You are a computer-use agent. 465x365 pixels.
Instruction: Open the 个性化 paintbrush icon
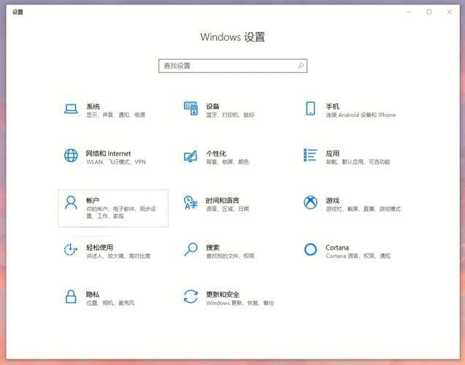coord(191,156)
